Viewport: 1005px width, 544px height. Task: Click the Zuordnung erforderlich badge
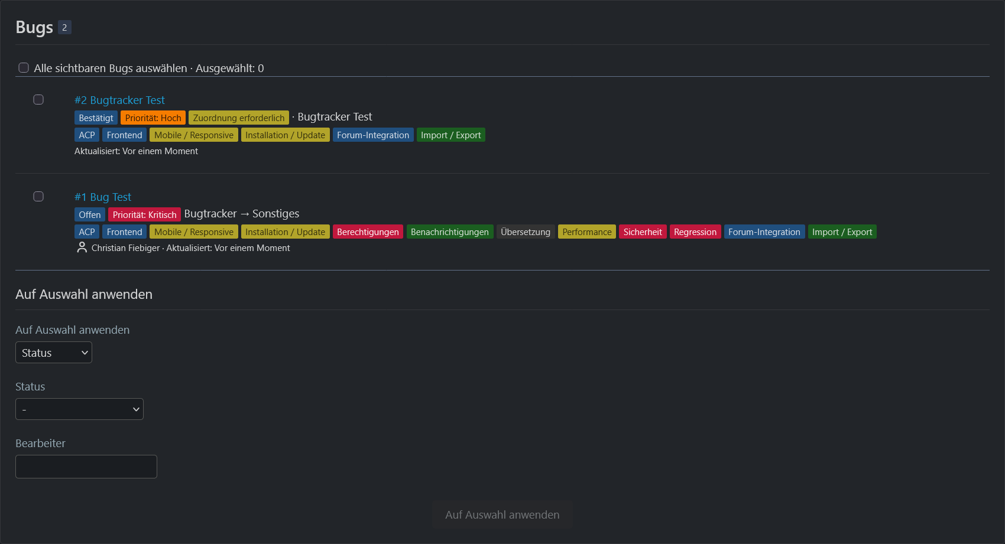tap(239, 118)
